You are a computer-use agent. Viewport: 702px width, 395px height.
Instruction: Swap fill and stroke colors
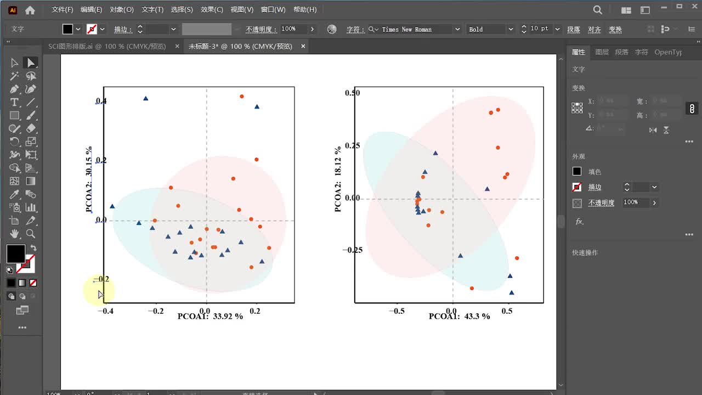(x=33, y=249)
